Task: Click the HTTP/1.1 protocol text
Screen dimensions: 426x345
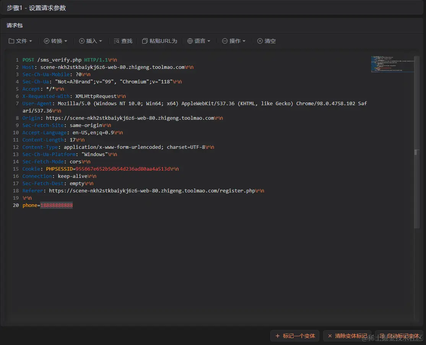Action: [96, 60]
